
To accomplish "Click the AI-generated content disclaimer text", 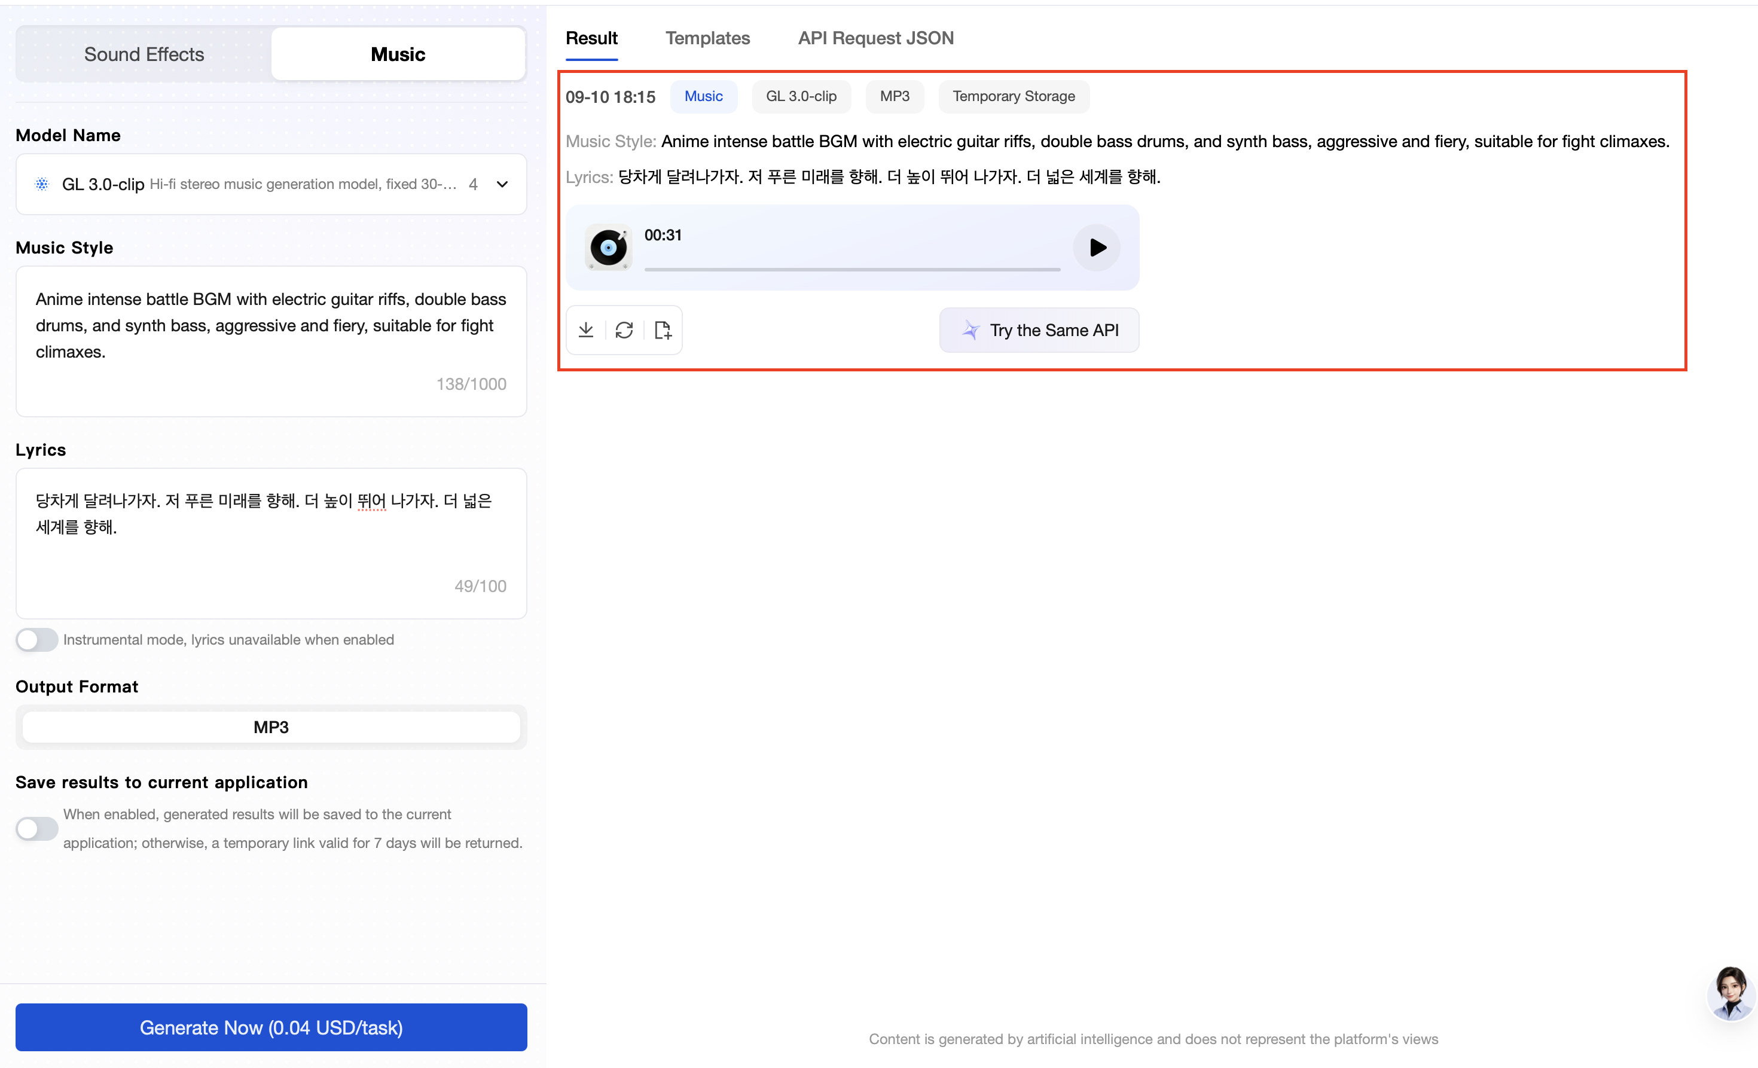I will click(x=1153, y=1039).
